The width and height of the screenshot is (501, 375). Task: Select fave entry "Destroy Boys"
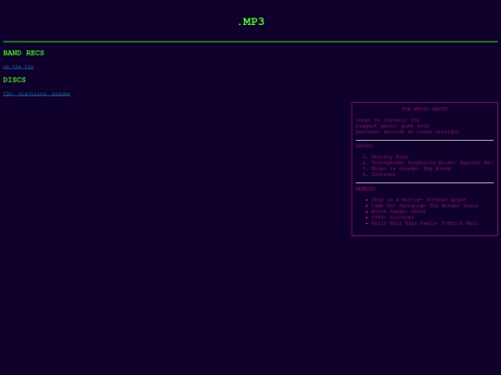click(x=390, y=156)
